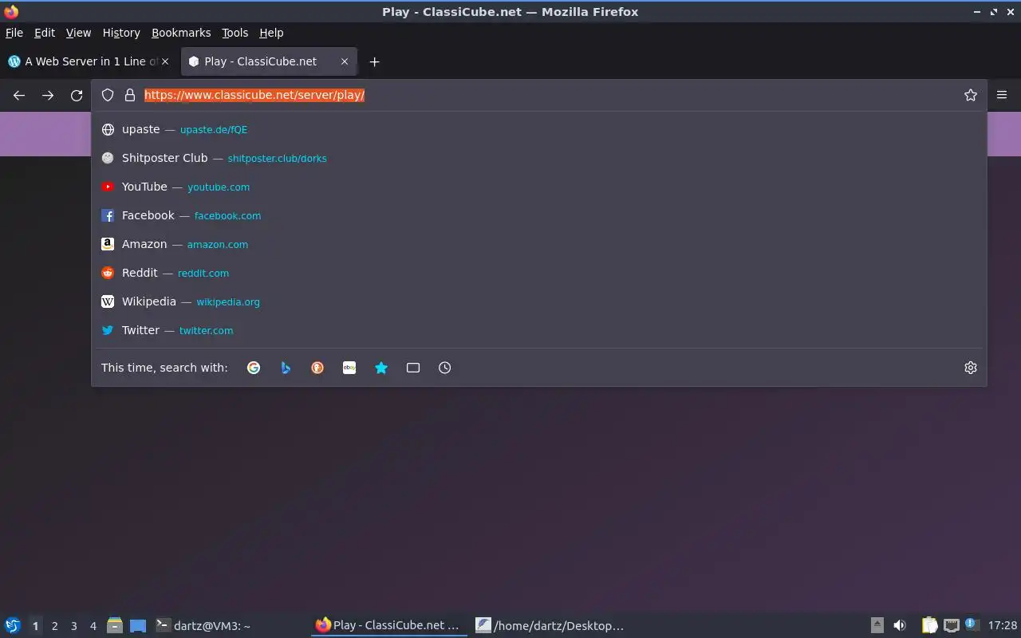Focus Play - ClassiCube.net taskbar entry
The image size is (1021, 638).
388,625
